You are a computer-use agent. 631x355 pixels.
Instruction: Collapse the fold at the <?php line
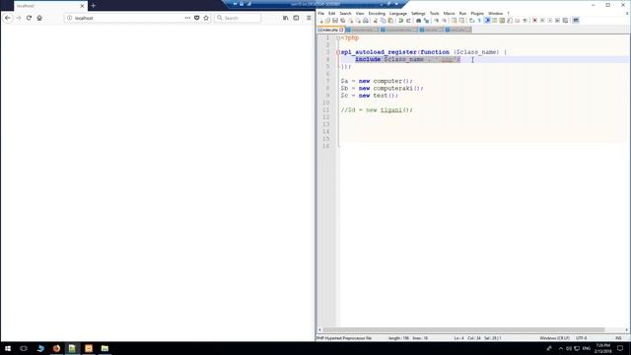pos(338,37)
